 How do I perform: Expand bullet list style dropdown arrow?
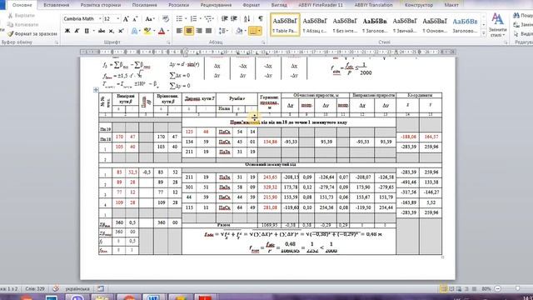186,19
